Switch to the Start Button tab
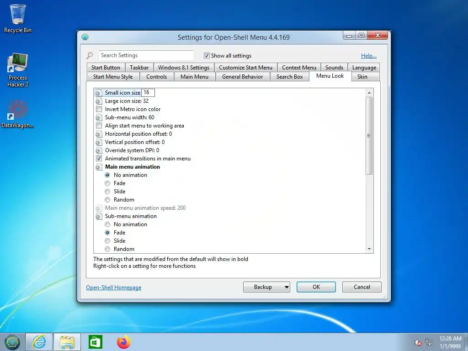The image size is (468, 351). pos(106,68)
